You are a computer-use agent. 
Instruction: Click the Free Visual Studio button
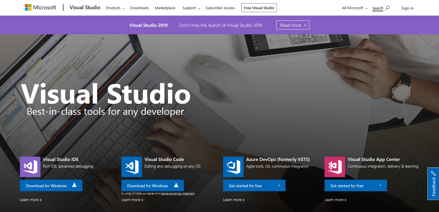tap(259, 7)
